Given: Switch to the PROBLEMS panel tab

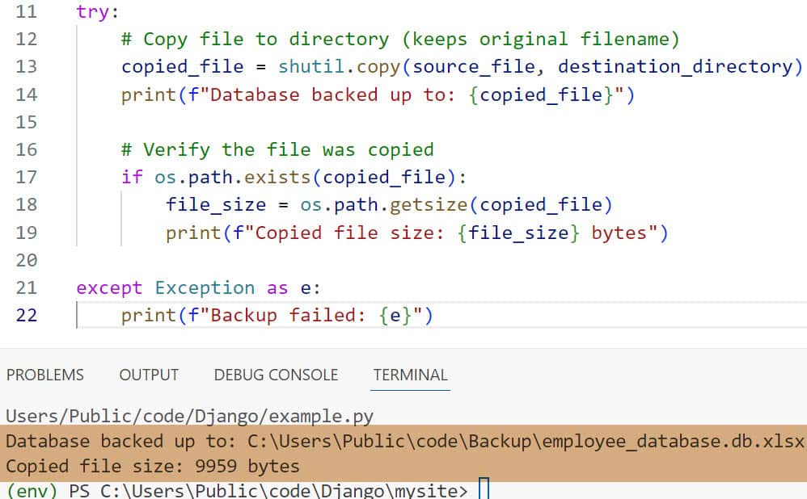Looking at the screenshot, I should click(x=44, y=375).
